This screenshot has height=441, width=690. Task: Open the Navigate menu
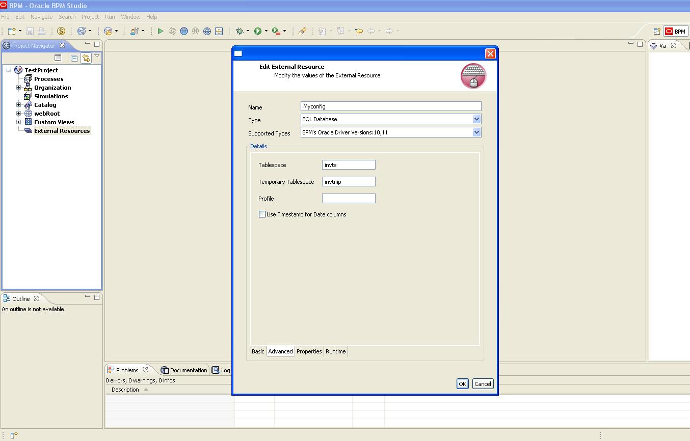pyautogui.click(x=41, y=16)
